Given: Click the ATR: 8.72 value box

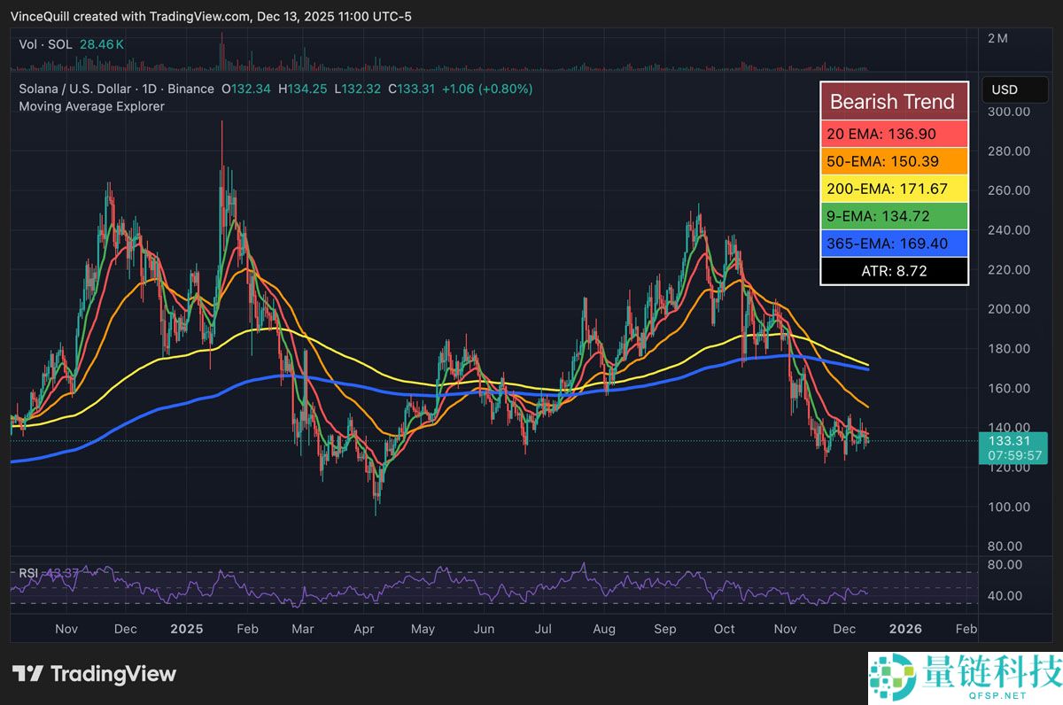Looking at the screenshot, I should point(894,271).
